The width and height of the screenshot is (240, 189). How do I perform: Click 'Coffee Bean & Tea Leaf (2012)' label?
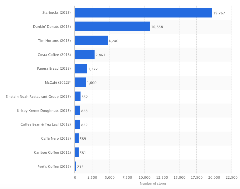coord(46,124)
